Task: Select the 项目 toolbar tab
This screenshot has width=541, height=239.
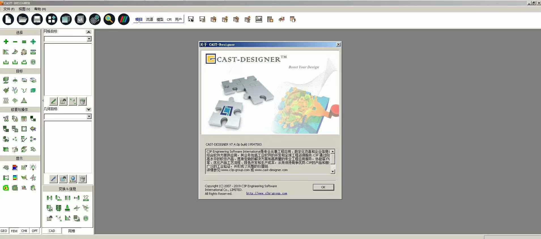Action: tap(139, 19)
